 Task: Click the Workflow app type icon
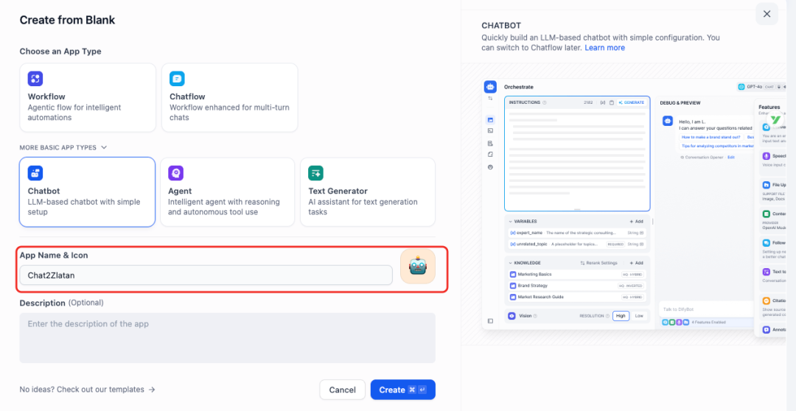click(35, 79)
